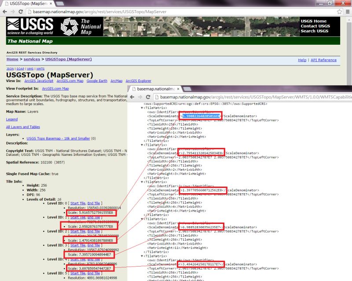
Task: Collapse the TileMatrix node with scale 3.494264150178117E7
Action: pyautogui.click(x=142, y=256)
